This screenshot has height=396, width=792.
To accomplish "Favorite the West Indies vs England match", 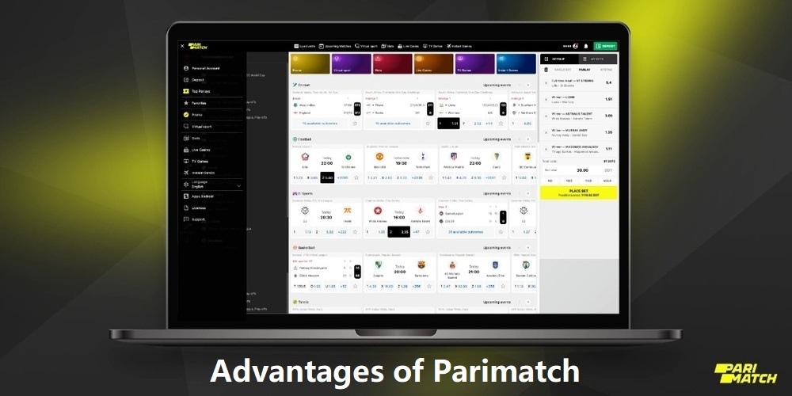I will click(x=355, y=124).
